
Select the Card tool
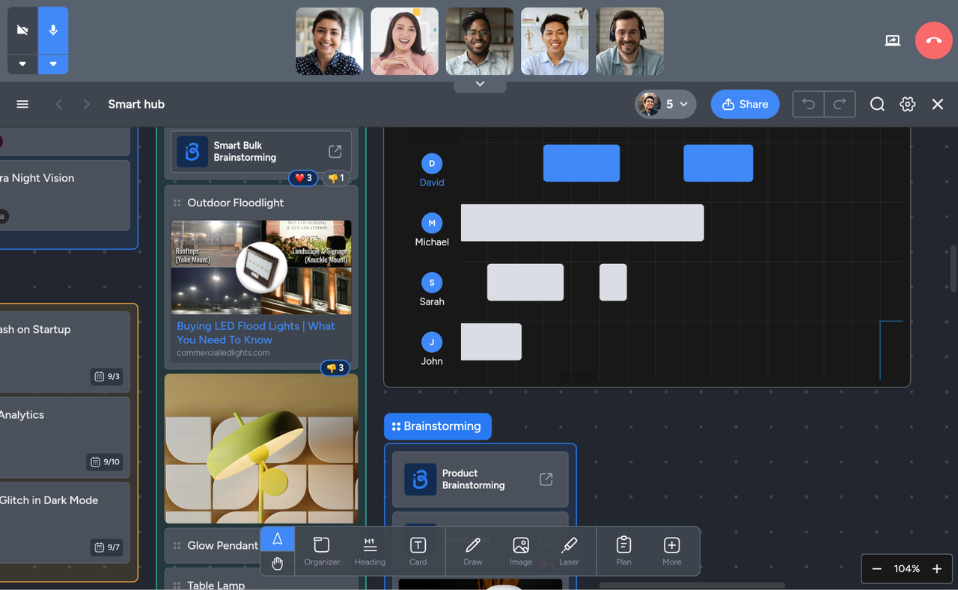click(418, 550)
